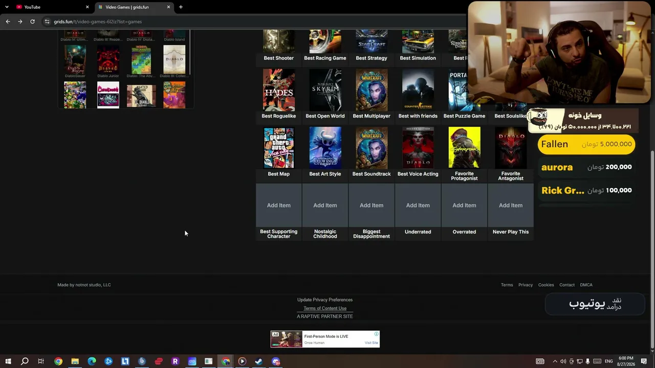Viewport: 655px width, 368px height.
Task: Click the GTA Vice City cover in Best Map
Action: 279,148
